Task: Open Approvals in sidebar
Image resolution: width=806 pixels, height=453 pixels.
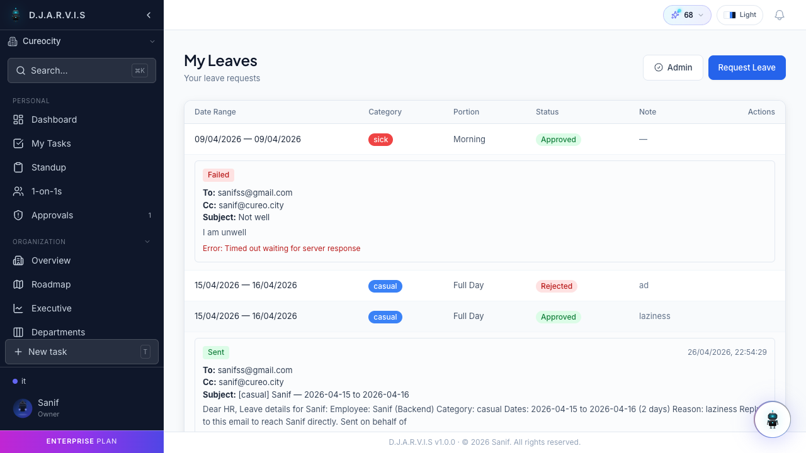Action: coord(82,215)
